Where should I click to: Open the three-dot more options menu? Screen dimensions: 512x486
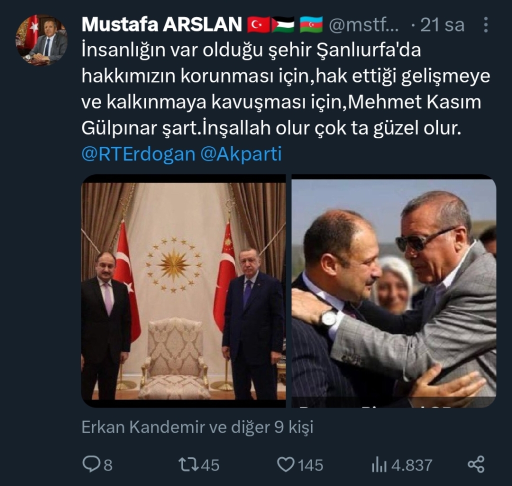[486, 25]
